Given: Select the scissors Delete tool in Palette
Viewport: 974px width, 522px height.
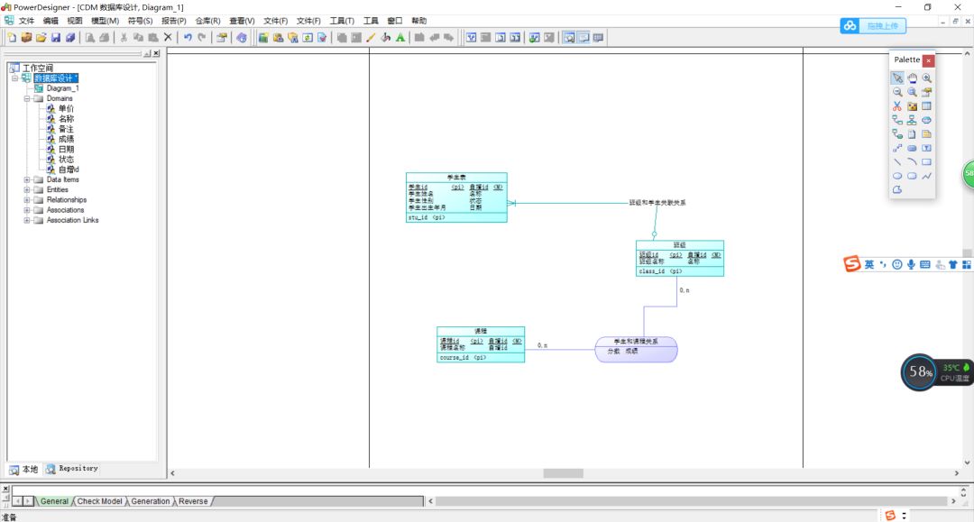Looking at the screenshot, I should coord(897,106).
